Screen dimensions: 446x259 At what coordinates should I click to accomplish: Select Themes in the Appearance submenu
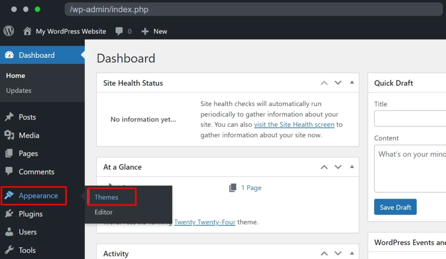click(x=106, y=197)
